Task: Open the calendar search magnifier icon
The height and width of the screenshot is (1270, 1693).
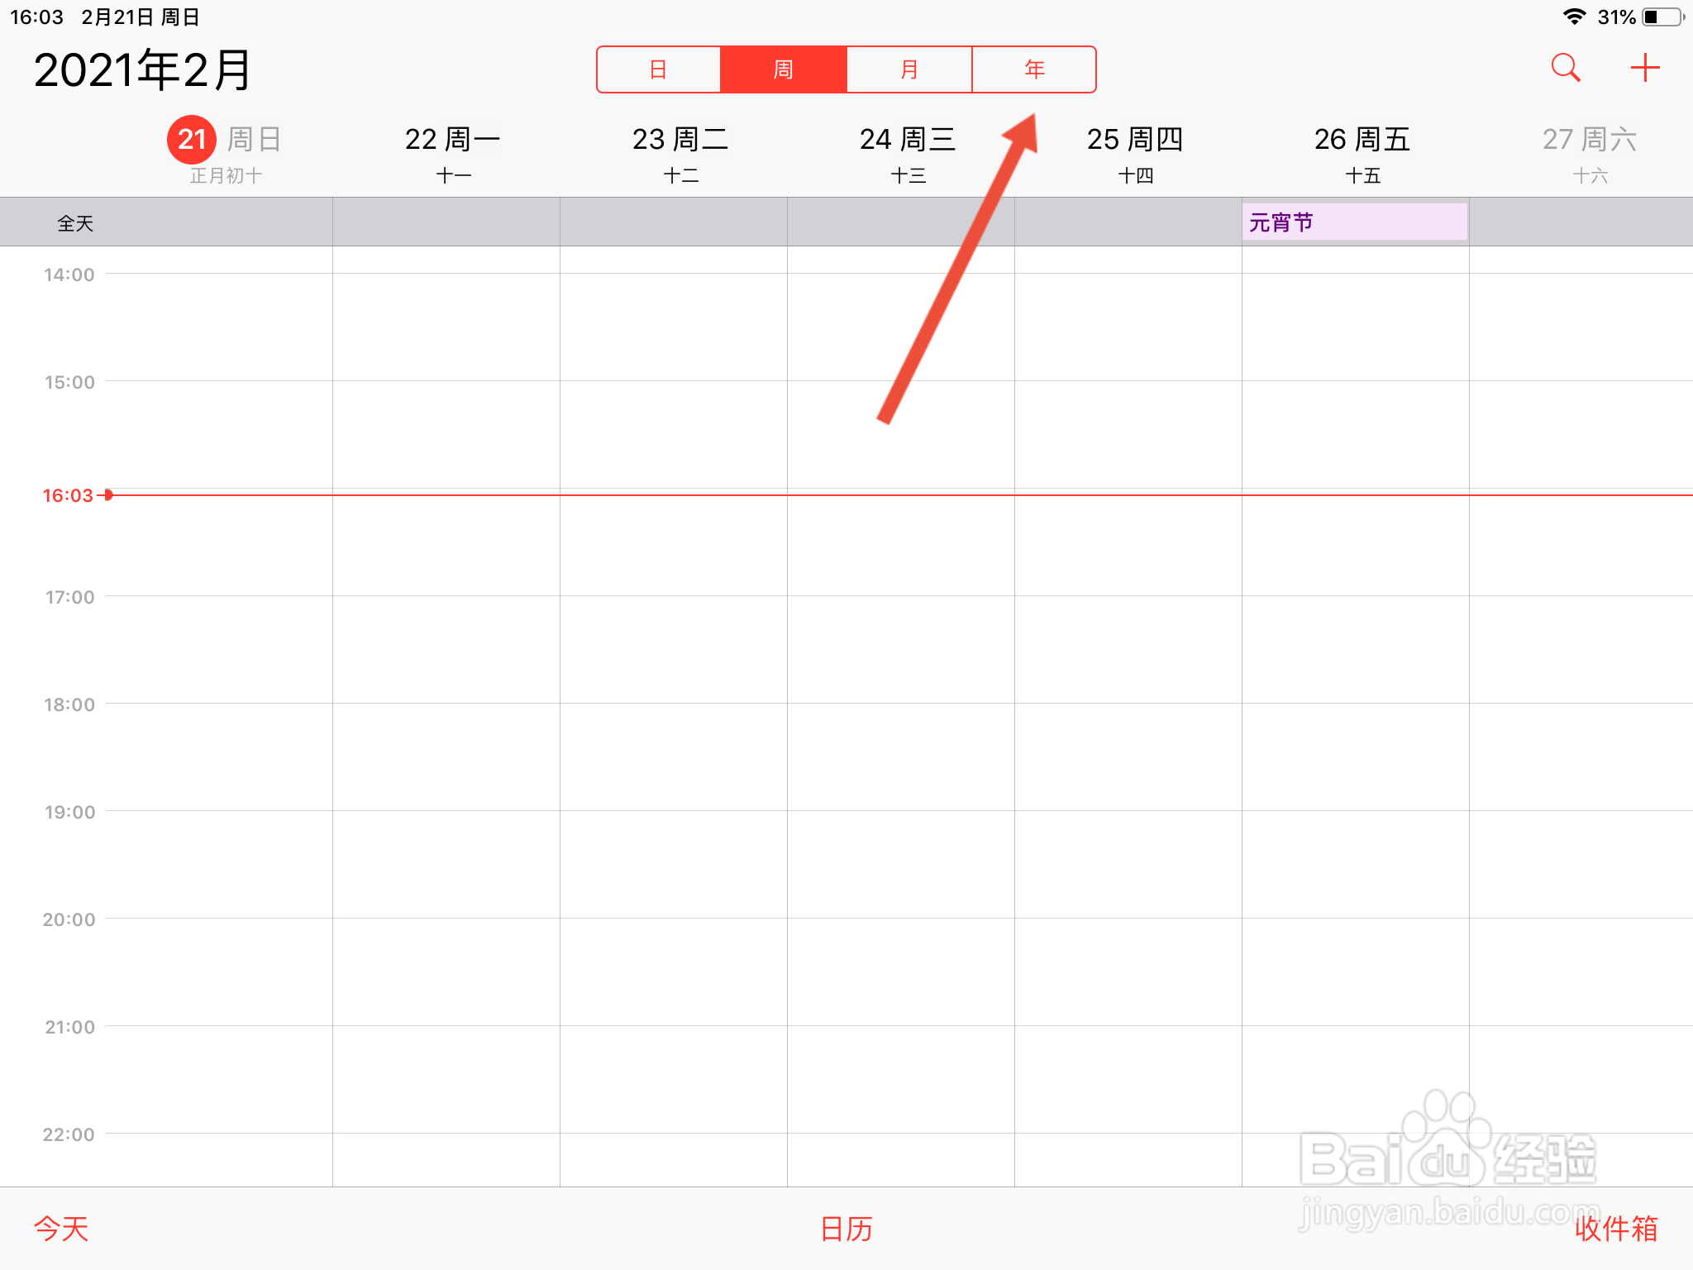Action: coord(1566,68)
